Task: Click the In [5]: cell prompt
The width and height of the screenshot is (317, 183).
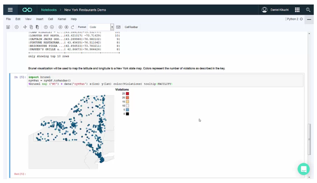Action: click(20, 77)
